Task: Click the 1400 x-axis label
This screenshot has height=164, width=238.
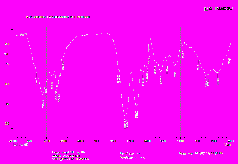Action: pos(147,141)
